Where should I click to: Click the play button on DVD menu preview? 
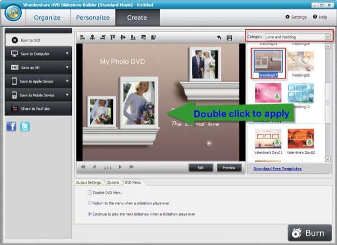tap(209, 143)
